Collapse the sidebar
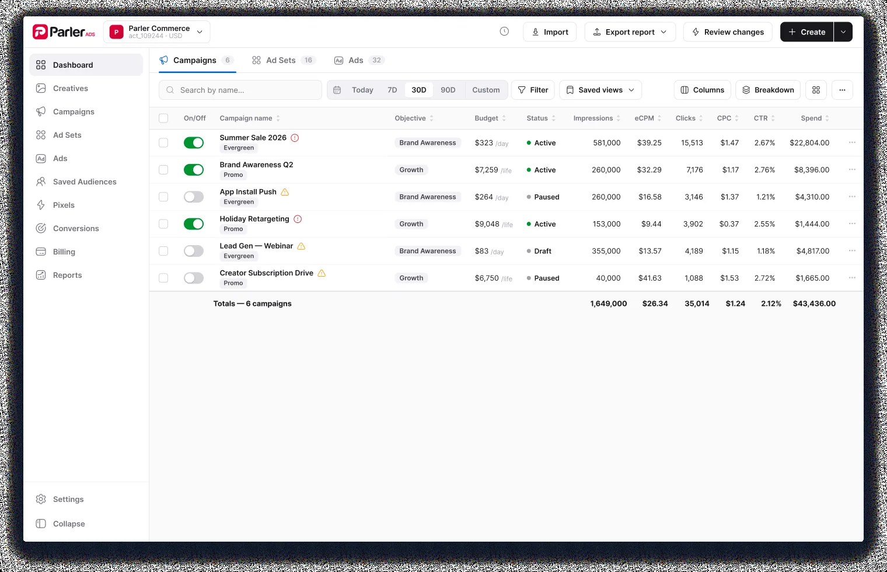The height and width of the screenshot is (572, 887). 86,524
